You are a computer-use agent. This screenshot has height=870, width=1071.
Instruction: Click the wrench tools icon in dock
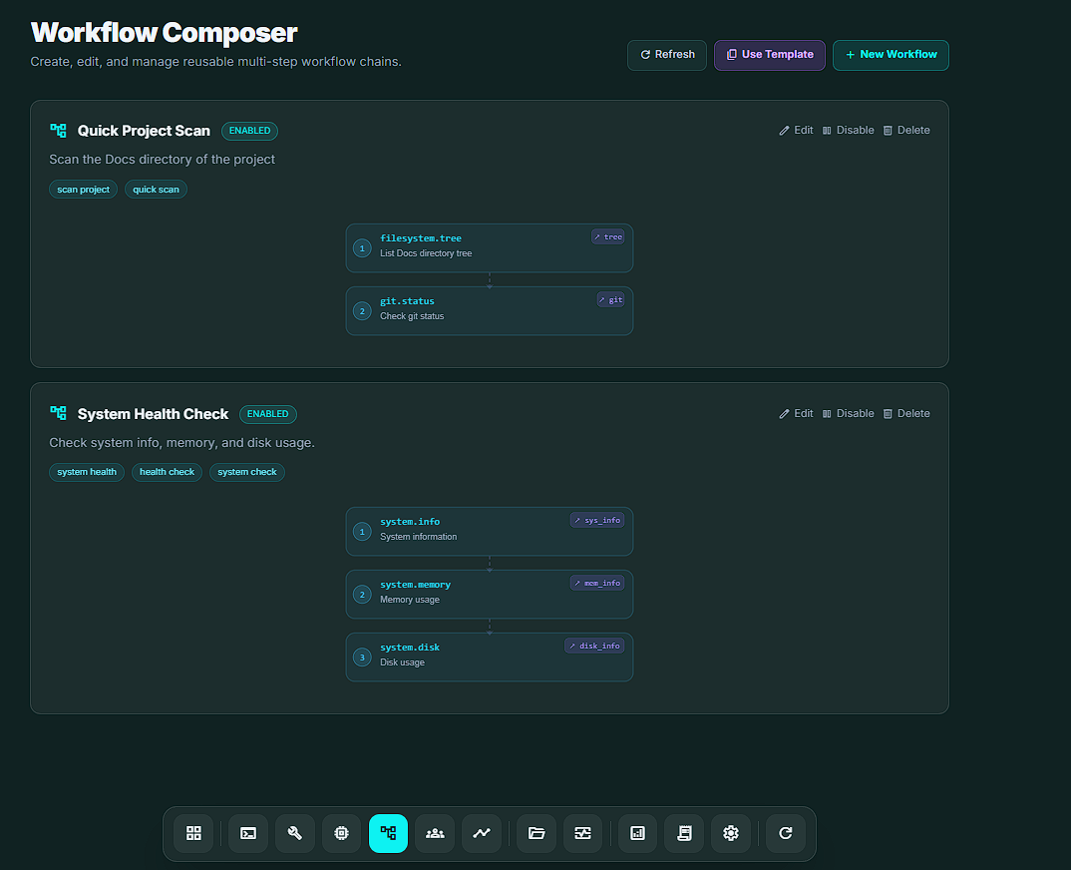pyautogui.click(x=295, y=833)
